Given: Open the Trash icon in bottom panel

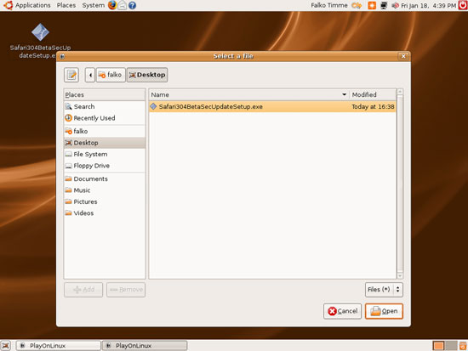Looking at the screenshot, I should pos(463,346).
